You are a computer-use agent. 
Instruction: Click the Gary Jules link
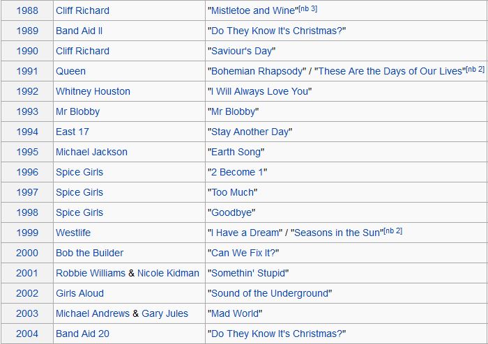click(x=165, y=313)
